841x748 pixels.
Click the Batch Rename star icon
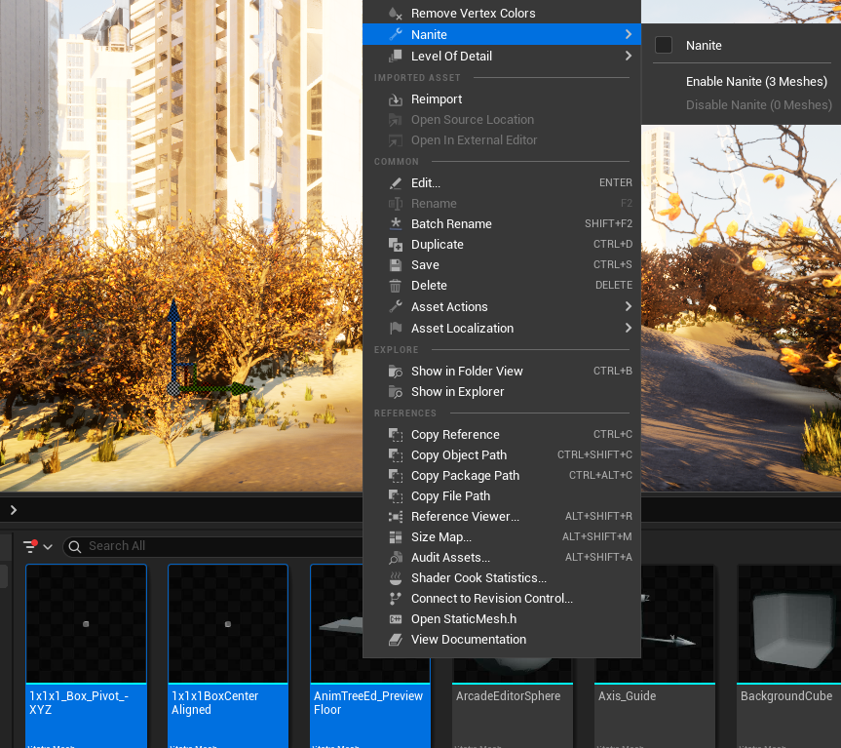point(396,223)
